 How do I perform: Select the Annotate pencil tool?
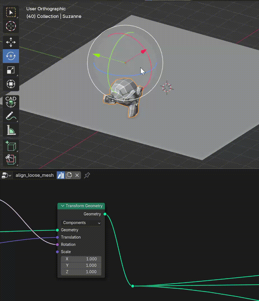click(x=11, y=116)
